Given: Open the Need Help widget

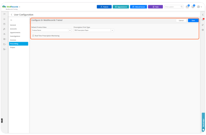Looking at the screenshot, I should tap(203, 122).
